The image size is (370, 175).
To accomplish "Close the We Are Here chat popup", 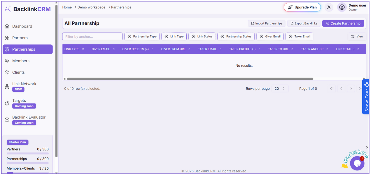I will 367,147.
